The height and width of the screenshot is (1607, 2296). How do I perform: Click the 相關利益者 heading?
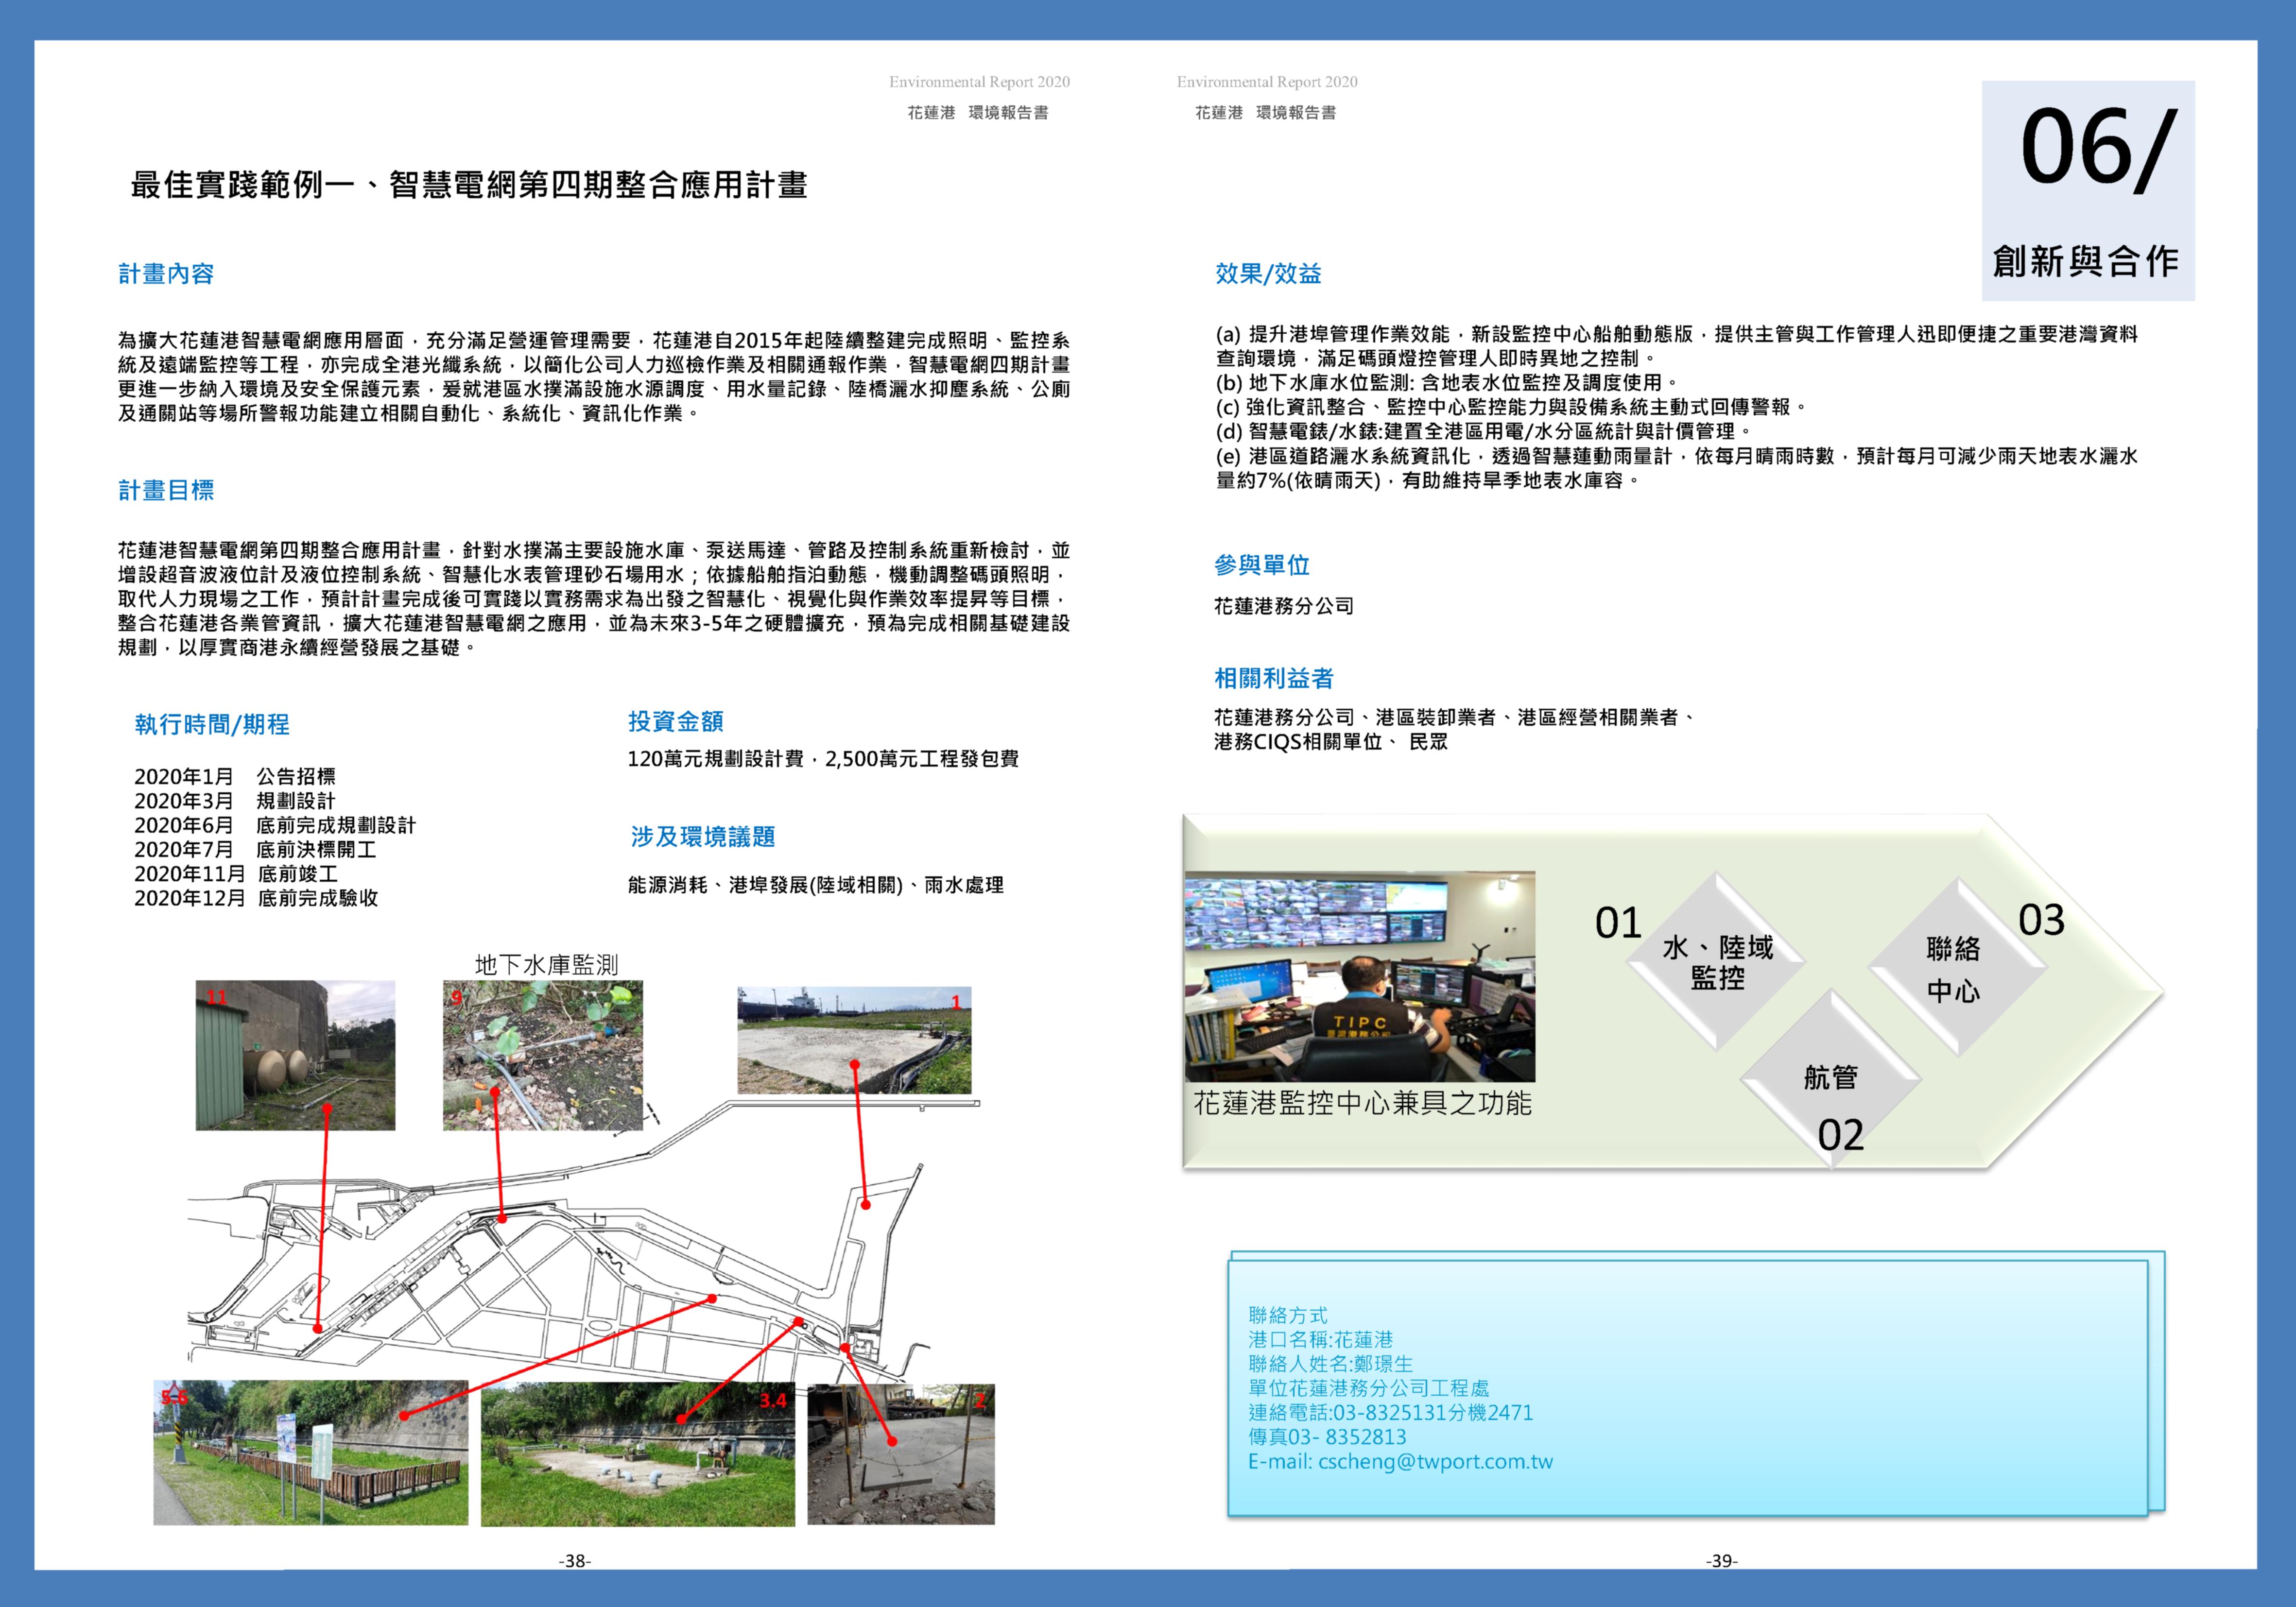click(x=1273, y=678)
